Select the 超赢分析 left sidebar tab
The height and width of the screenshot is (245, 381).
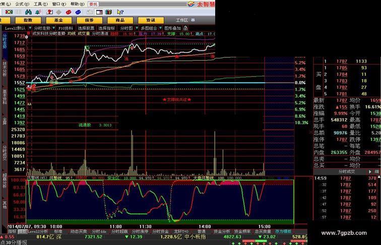(5, 181)
